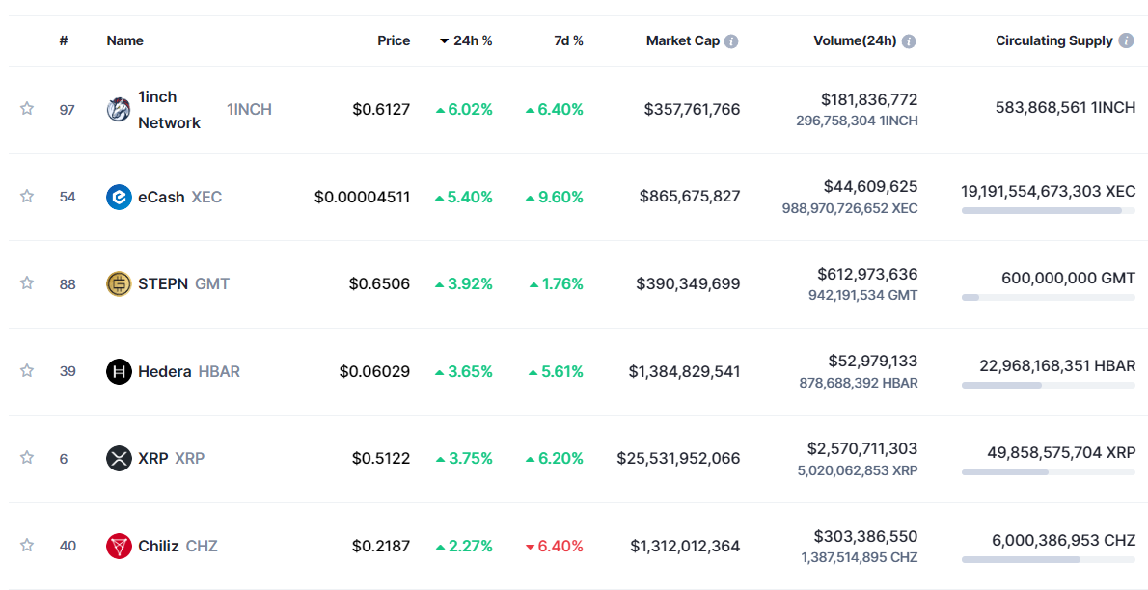Click the Hedera coin logo
Viewport: 1148px width, 590px height.
click(119, 371)
